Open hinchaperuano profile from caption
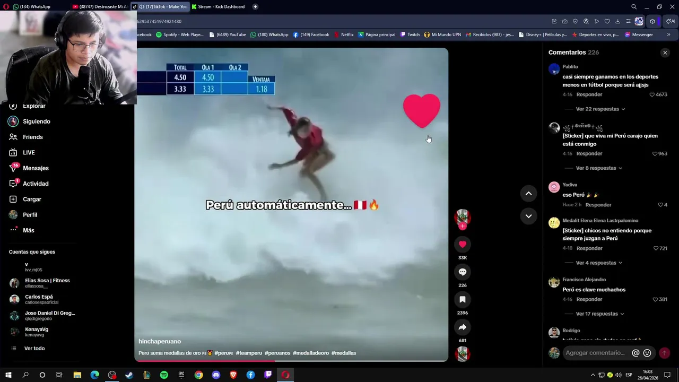 pyautogui.click(x=160, y=341)
